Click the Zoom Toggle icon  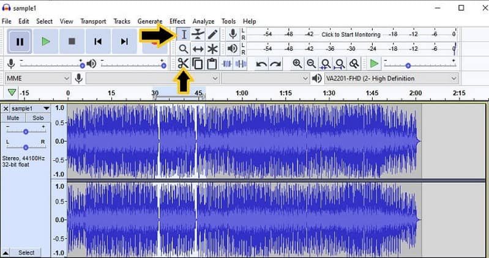coord(354,64)
